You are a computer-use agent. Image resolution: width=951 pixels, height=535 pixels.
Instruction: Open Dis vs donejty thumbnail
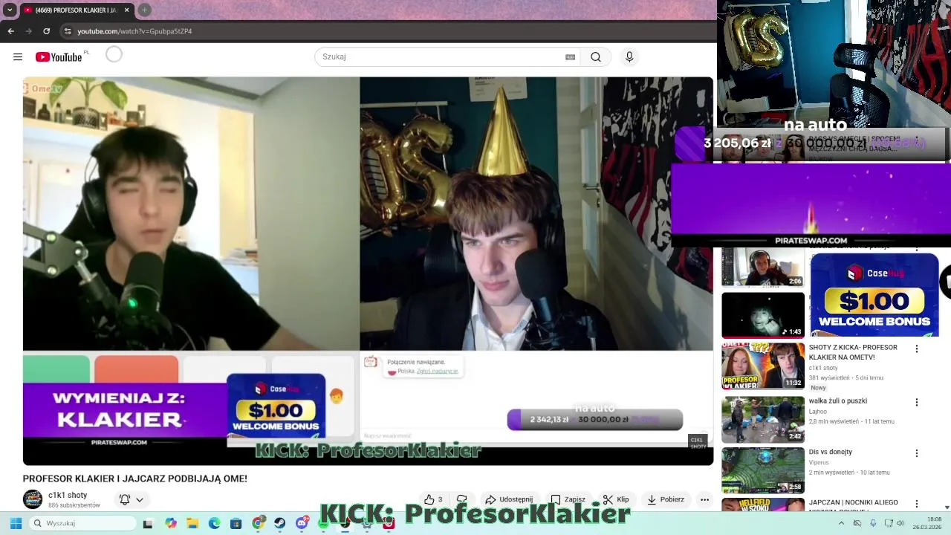(x=763, y=470)
